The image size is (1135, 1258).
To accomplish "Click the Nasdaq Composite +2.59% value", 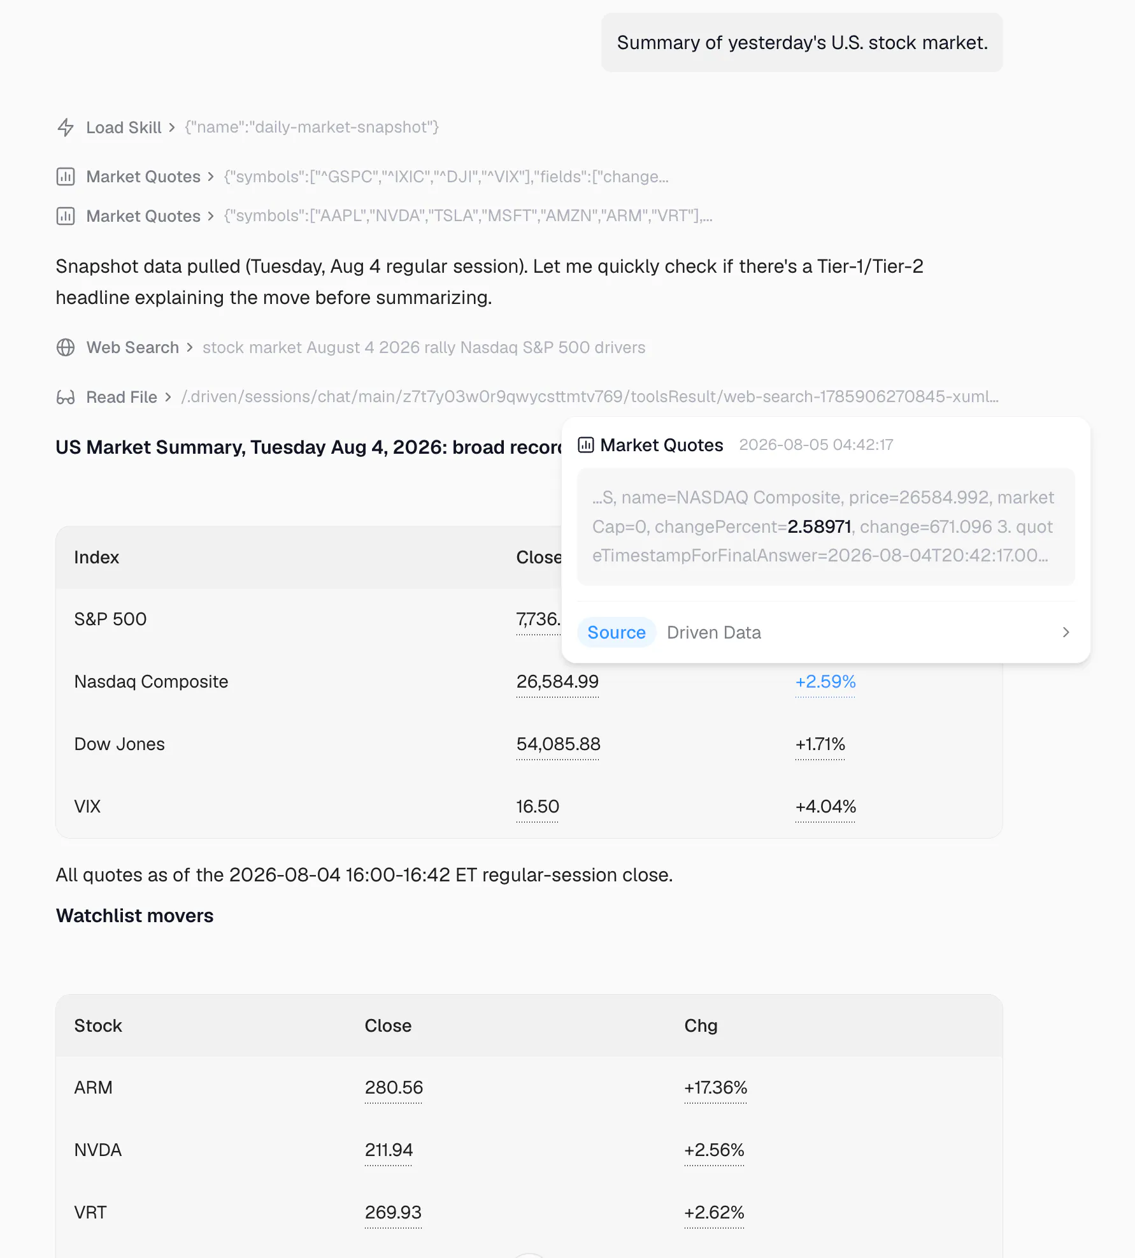I will pyautogui.click(x=825, y=682).
